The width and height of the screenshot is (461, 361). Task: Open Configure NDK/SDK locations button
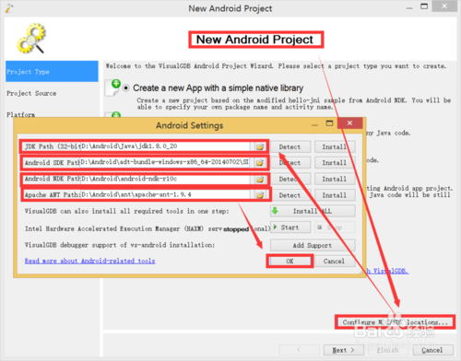click(x=396, y=322)
